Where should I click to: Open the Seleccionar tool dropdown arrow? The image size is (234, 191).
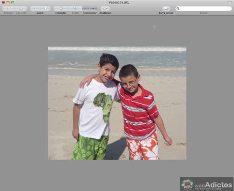pos(93,8)
